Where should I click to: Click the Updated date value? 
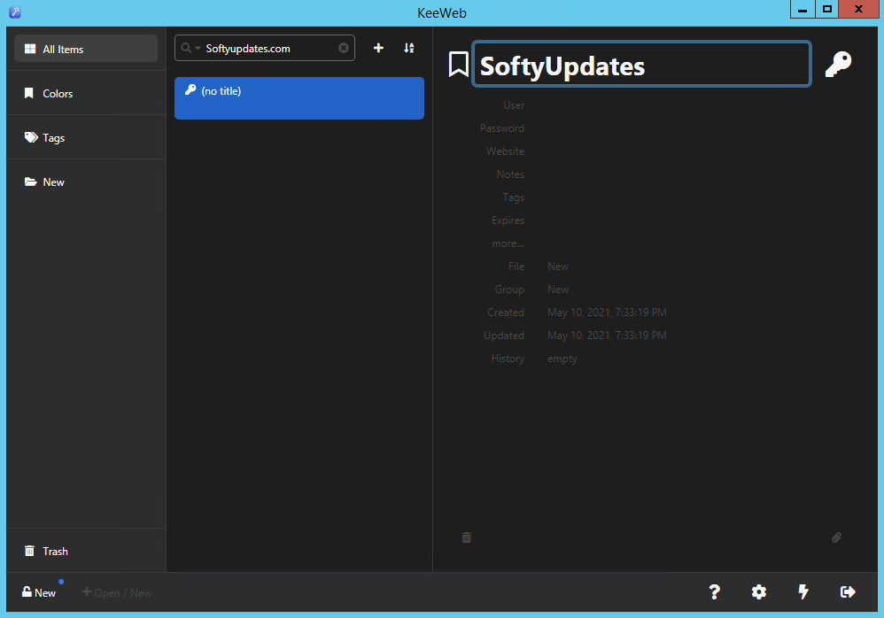(607, 336)
